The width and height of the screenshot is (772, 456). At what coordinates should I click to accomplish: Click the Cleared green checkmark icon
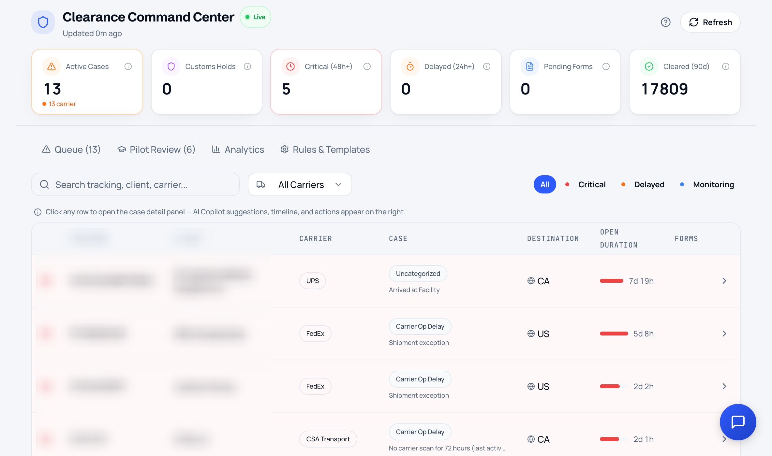pyautogui.click(x=649, y=66)
